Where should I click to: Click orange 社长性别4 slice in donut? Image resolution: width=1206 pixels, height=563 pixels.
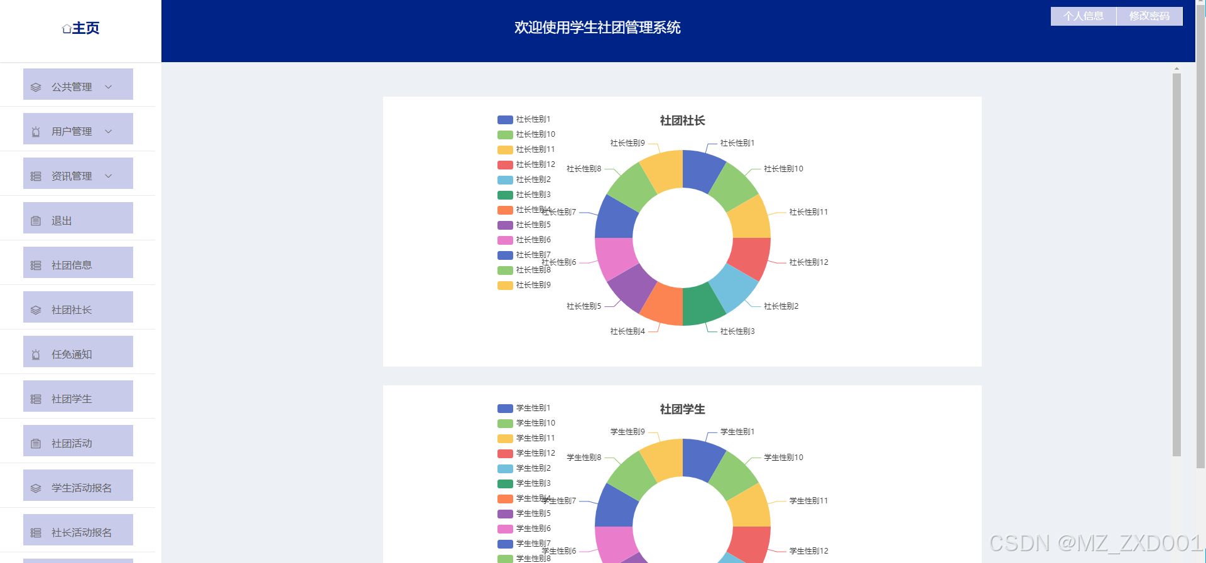pyautogui.click(x=665, y=304)
